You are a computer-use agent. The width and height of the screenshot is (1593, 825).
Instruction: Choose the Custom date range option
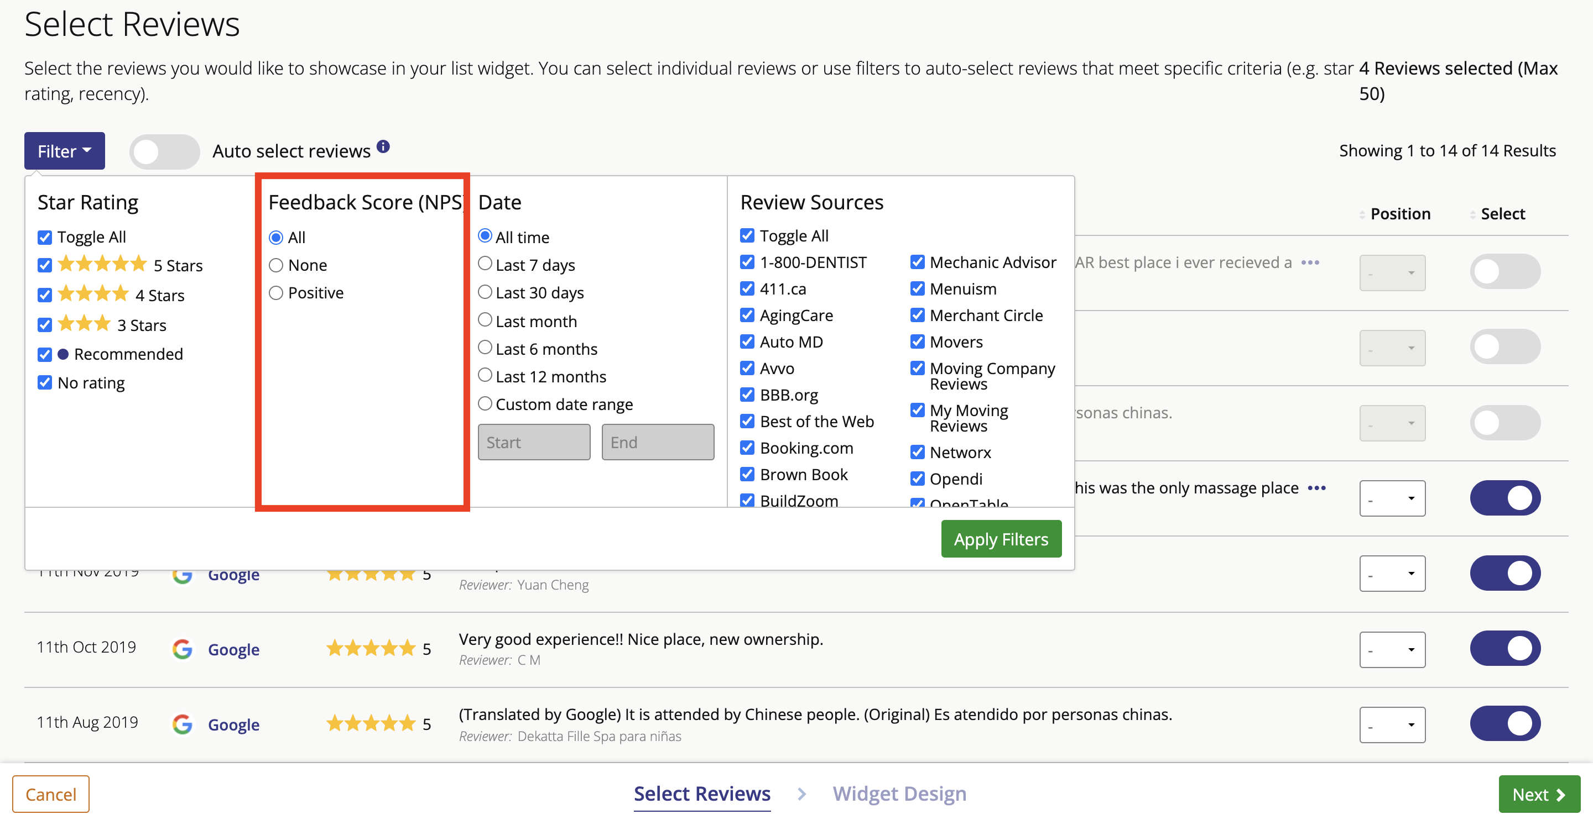[485, 403]
